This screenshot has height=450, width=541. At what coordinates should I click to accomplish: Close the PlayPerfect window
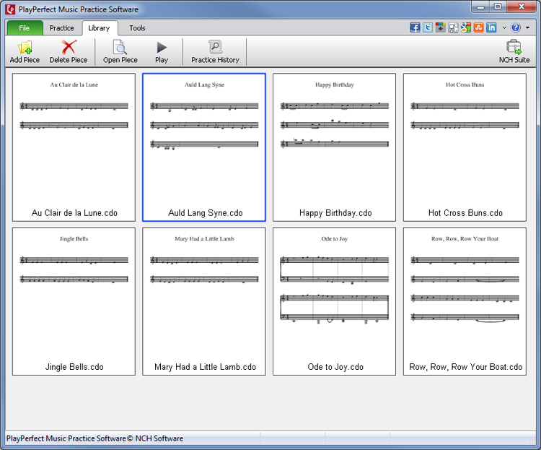[x=522, y=7]
